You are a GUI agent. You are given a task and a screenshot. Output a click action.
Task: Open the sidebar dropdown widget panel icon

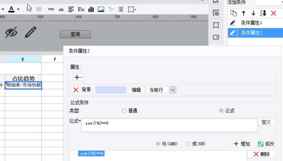click(x=216, y=37)
